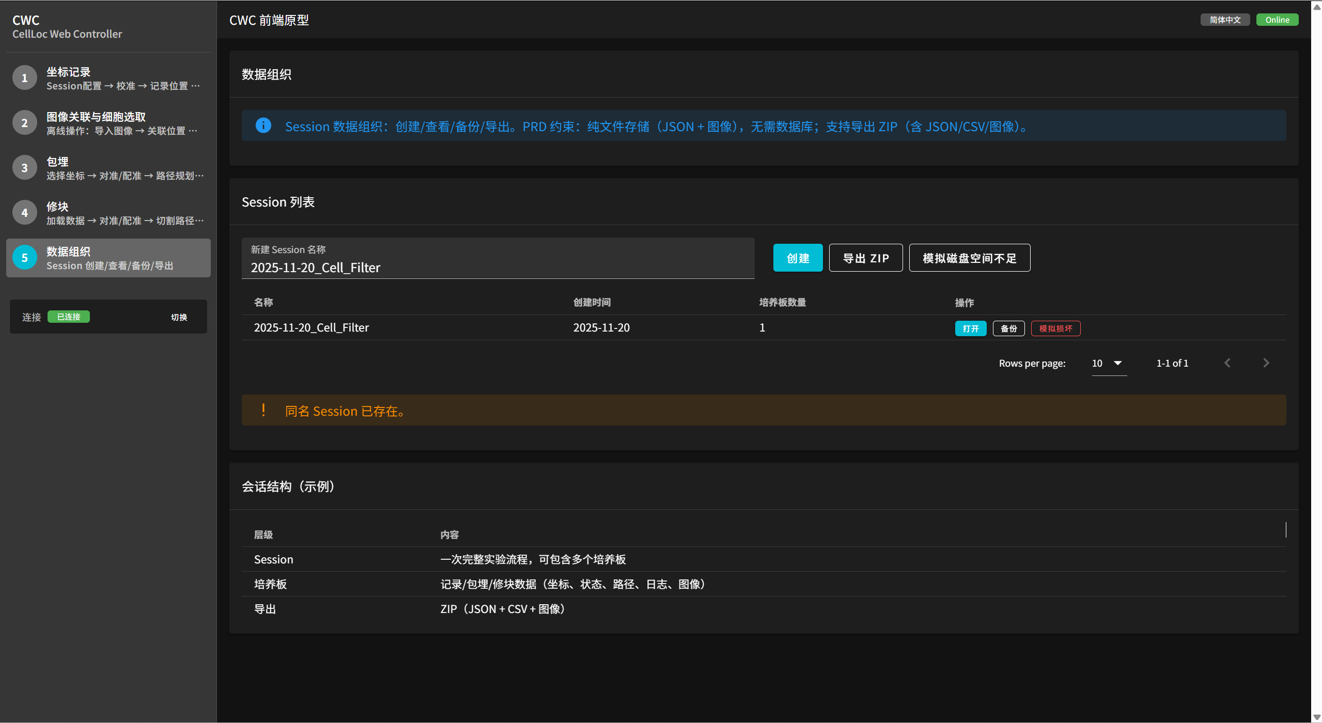Click the Session 列表 card title
Viewport: 1322px width, 723px height.
pos(278,202)
